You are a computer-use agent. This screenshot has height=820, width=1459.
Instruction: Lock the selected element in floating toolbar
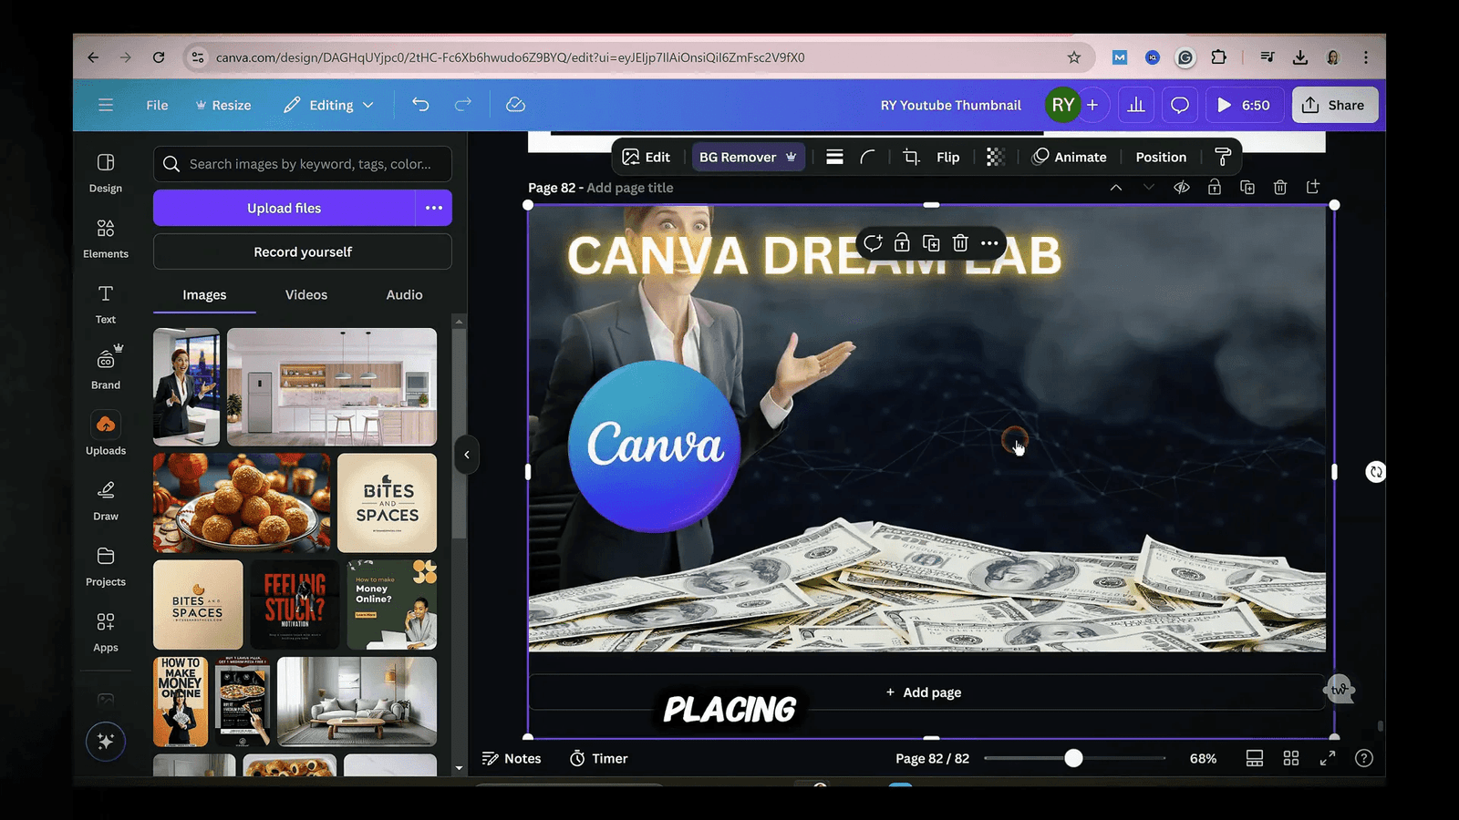tap(902, 242)
